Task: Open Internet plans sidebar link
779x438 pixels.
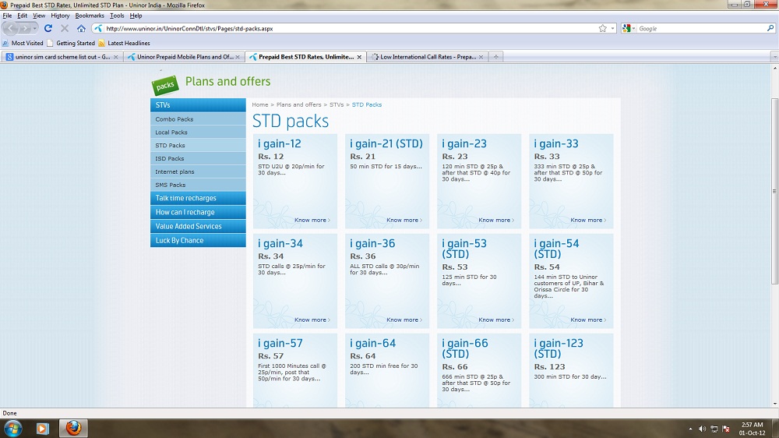Action: pyautogui.click(x=198, y=171)
